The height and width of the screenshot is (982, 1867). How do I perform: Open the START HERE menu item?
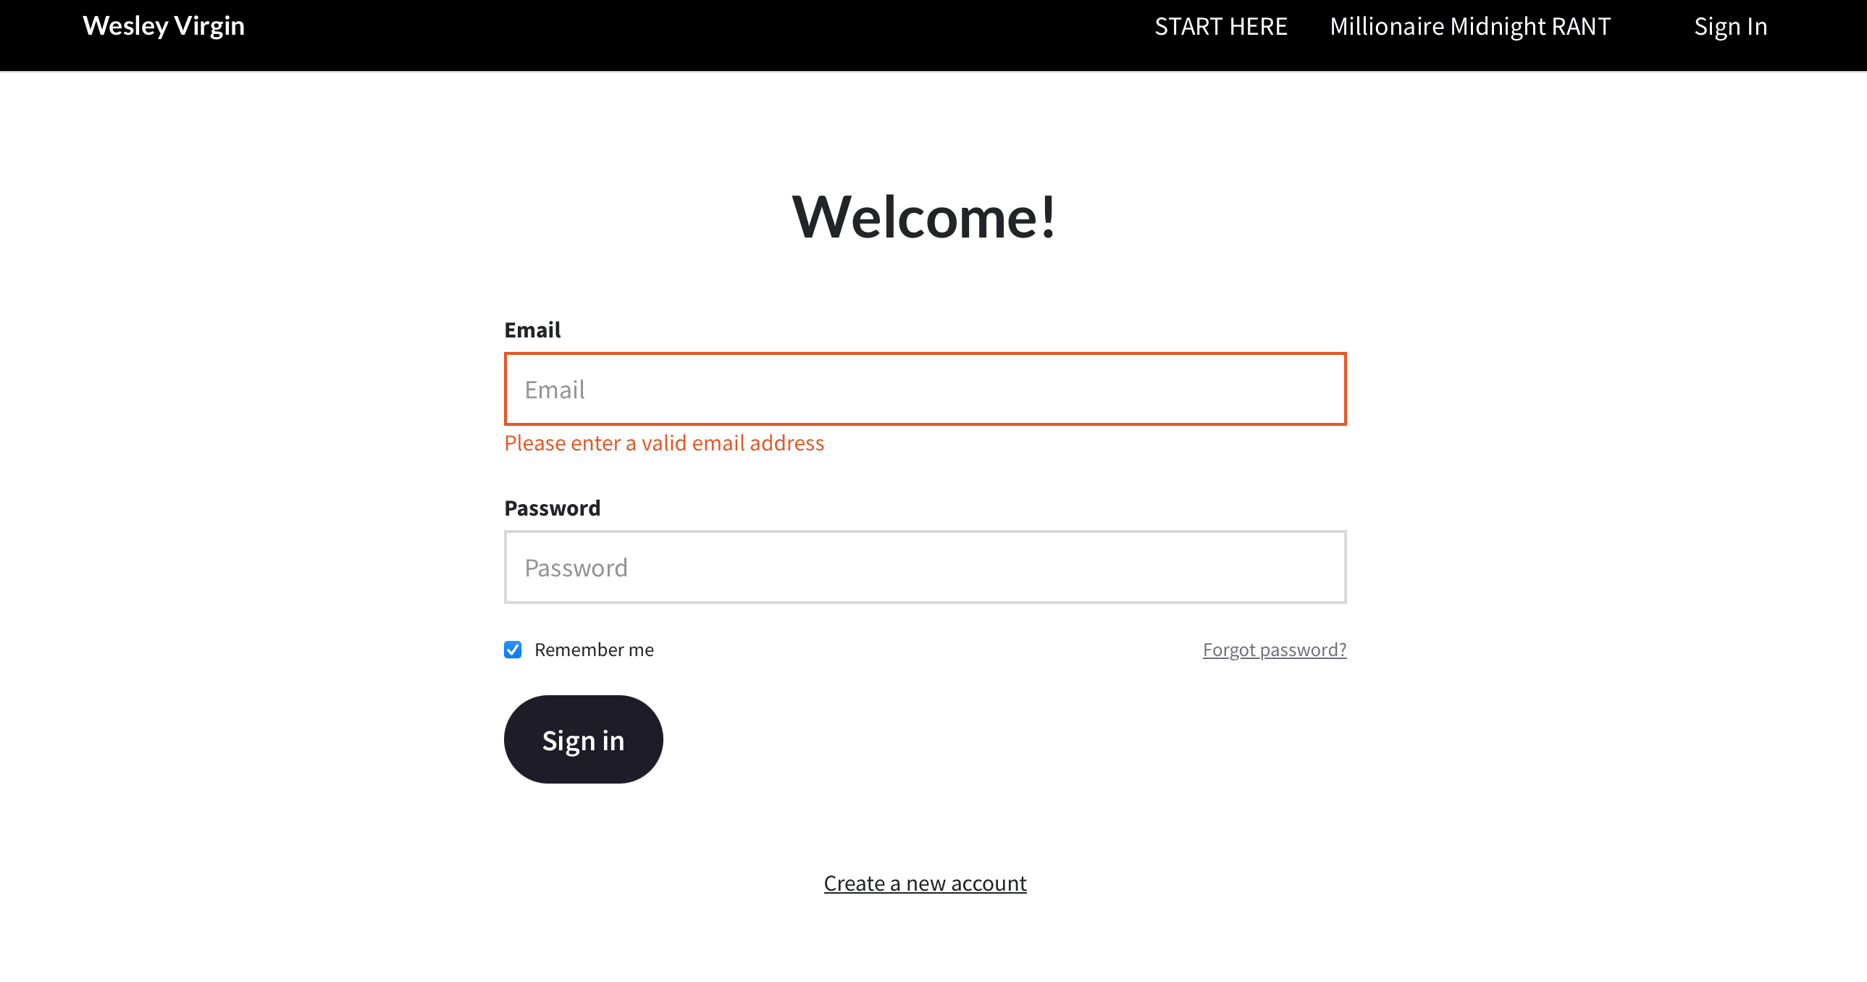point(1220,27)
